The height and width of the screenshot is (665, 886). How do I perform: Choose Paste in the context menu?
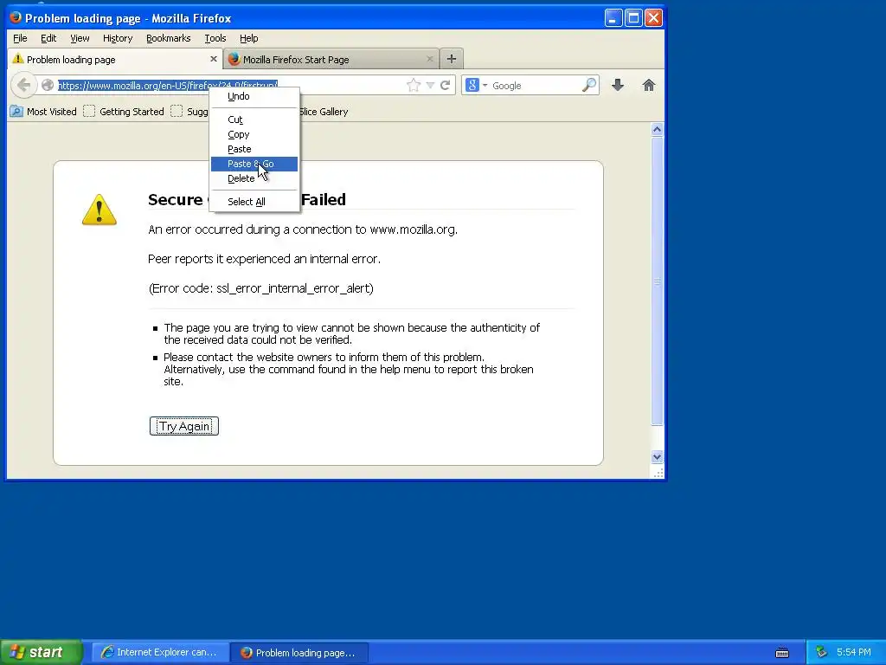pyautogui.click(x=254, y=149)
